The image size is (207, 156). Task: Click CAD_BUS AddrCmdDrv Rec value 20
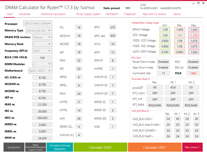(168, 124)
